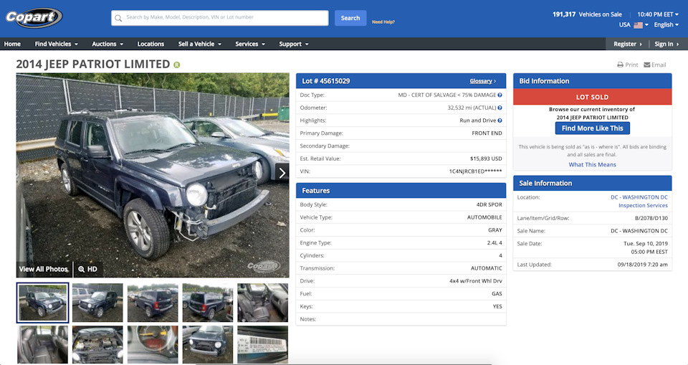Image resolution: width=688 pixels, height=365 pixels.
Task: Select front damage close-up thumbnail
Action: (x=208, y=344)
